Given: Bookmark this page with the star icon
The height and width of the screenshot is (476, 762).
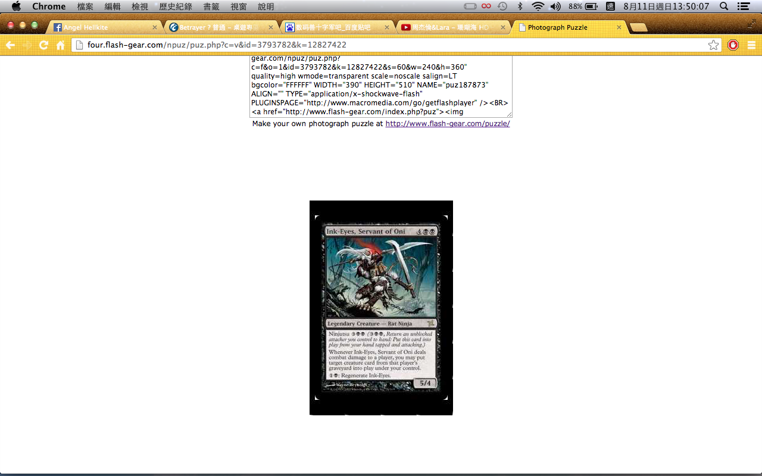Looking at the screenshot, I should pos(713,45).
